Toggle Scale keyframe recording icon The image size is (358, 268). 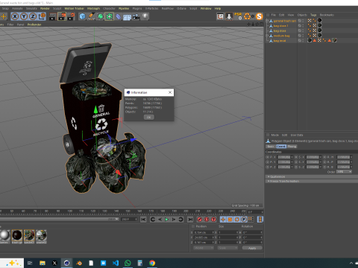[x=230, y=220]
